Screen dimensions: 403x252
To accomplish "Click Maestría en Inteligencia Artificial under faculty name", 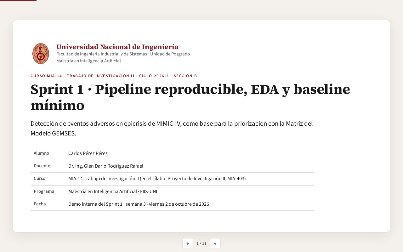I will click(x=88, y=61).
